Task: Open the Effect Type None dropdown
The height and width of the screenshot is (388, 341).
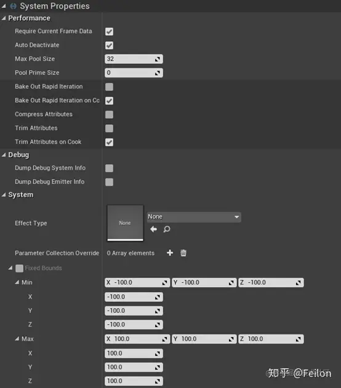Action: coord(194,217)
